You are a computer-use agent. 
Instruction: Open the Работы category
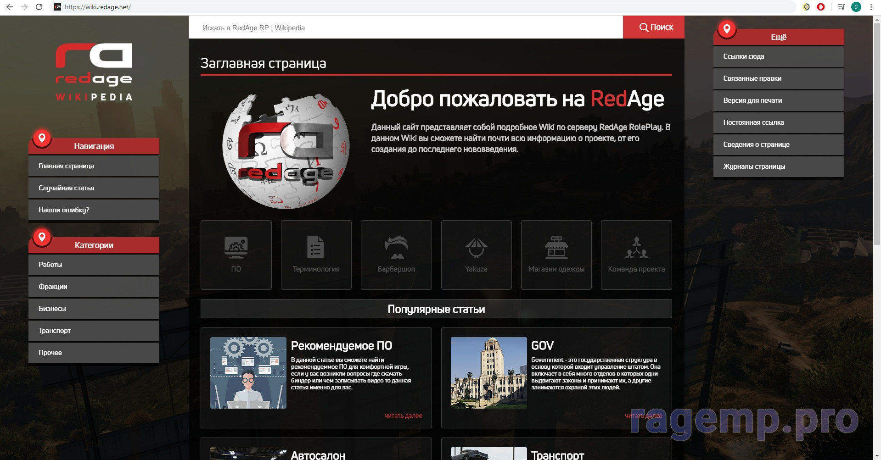pos(94,265)
